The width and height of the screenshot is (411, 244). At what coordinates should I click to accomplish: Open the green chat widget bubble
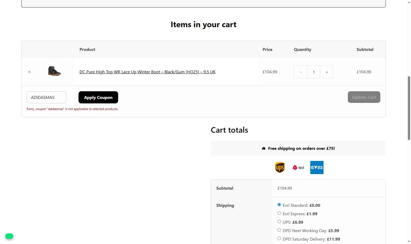coord(9,236)
